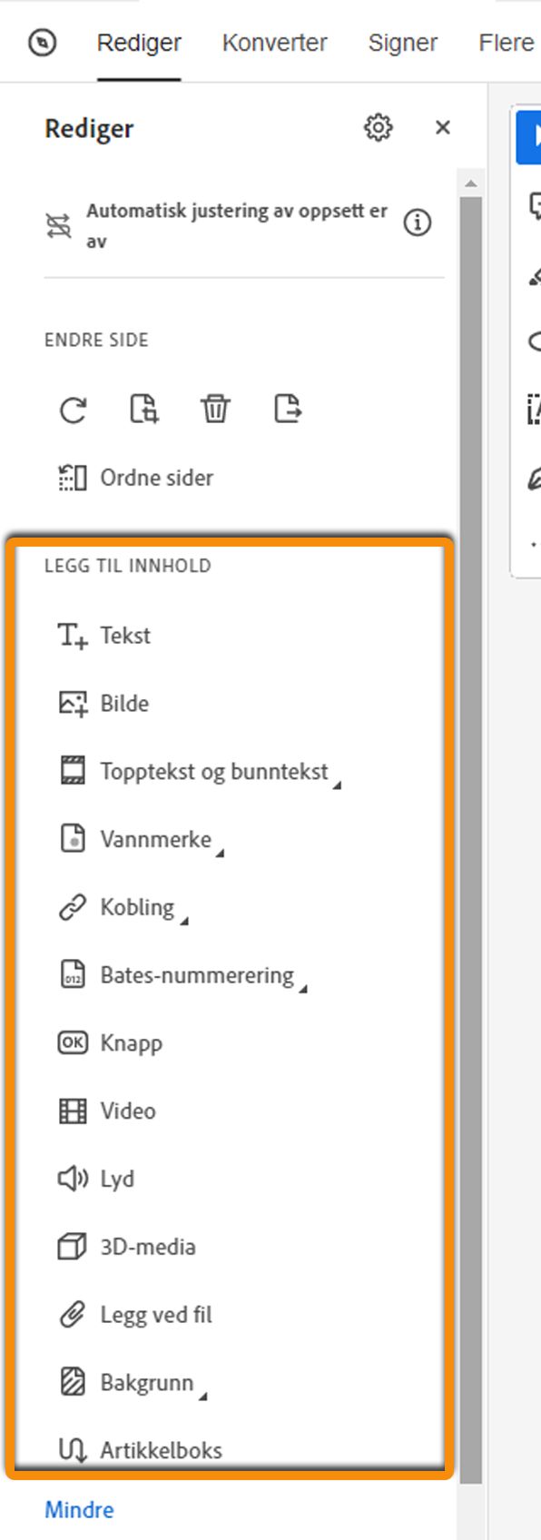
Task: Select the Knapp tool
Action: point(132,1042)
